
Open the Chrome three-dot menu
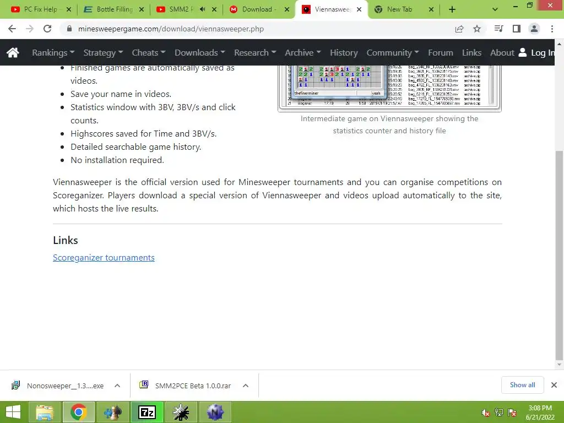click(x=552, y=29)
